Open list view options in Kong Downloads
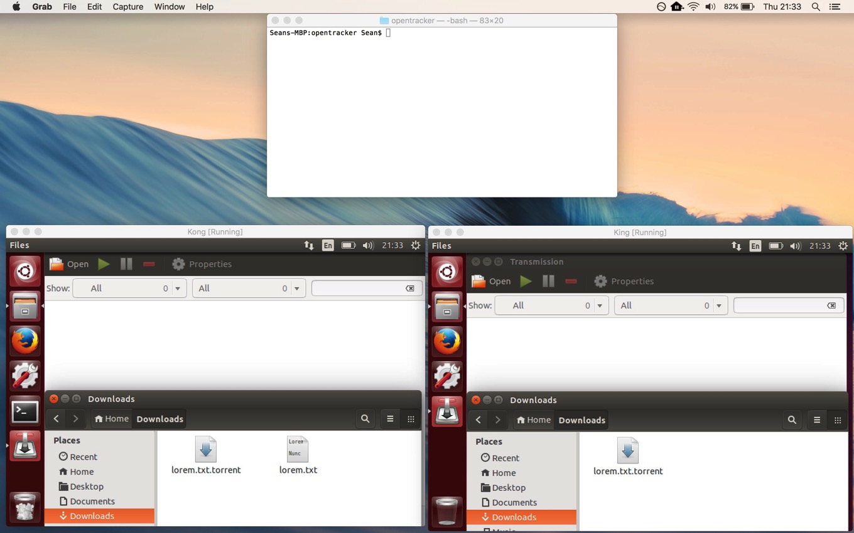Viewport: 854px width, 533px height. pos(390,419)
